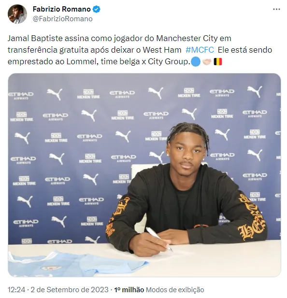Click the Modos de exibição label

click(175, 290)
